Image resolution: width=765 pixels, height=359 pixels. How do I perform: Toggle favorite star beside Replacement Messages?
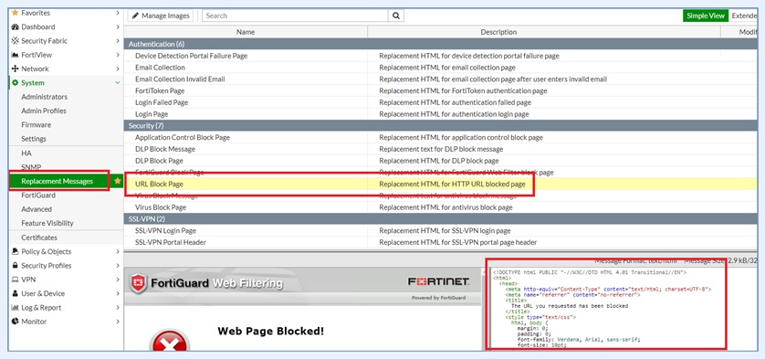(117, 181)
